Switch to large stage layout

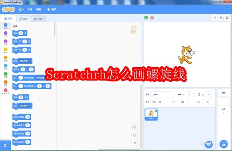click(220, 18)
